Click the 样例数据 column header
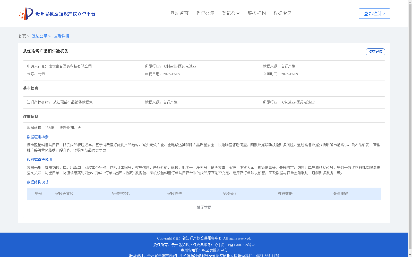This screenshot has width=412, height=257. tap(285, 194)
